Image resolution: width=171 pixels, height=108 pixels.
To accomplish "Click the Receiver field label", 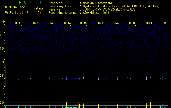I will (55, 9).
